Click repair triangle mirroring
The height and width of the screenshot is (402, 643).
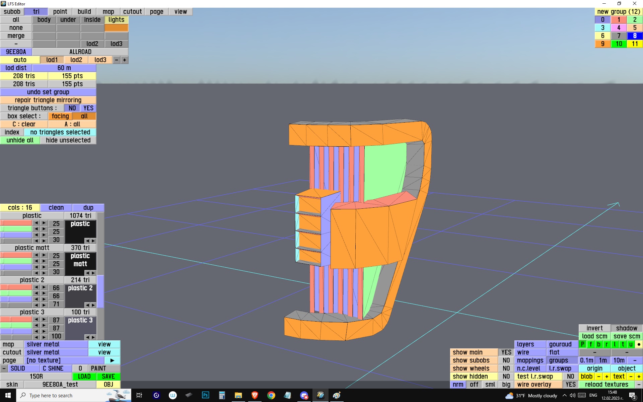pyautogui.click(x=48, y=100)
